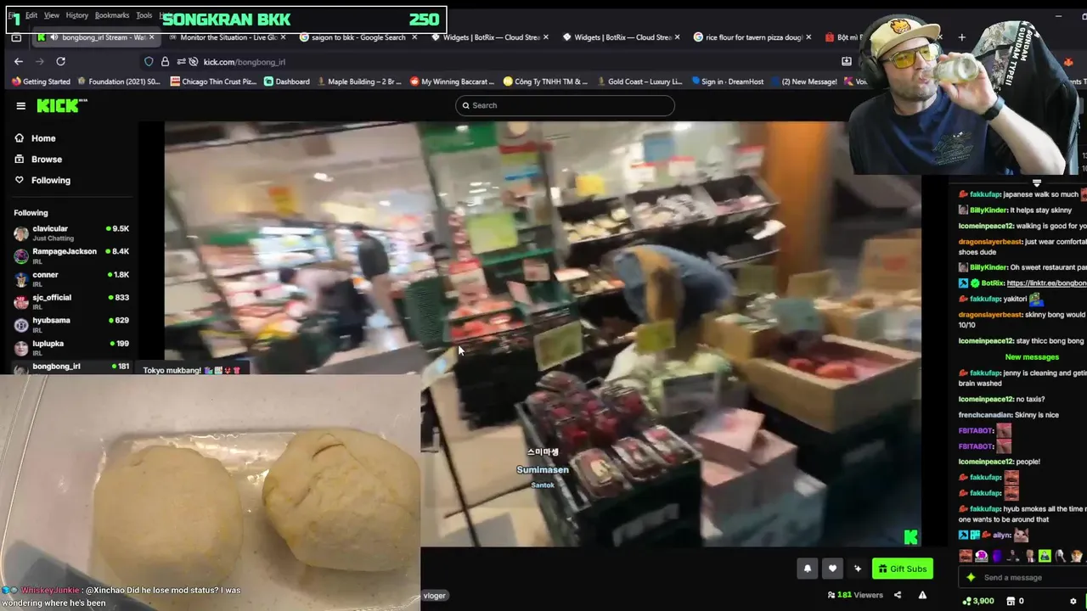Image resolution: width=1087 pixels, height=611 pixels.
Task: Toggle notifications with the bell button
Action: tap(807, 569)
